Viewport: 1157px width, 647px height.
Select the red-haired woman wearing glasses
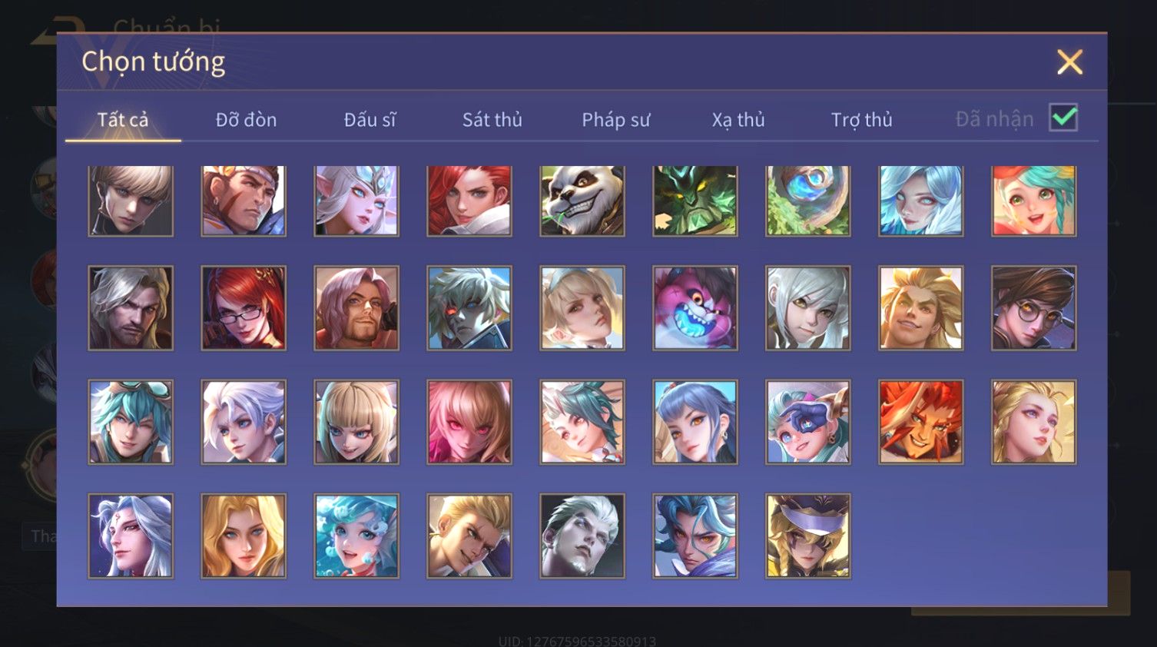coord(244,308)
